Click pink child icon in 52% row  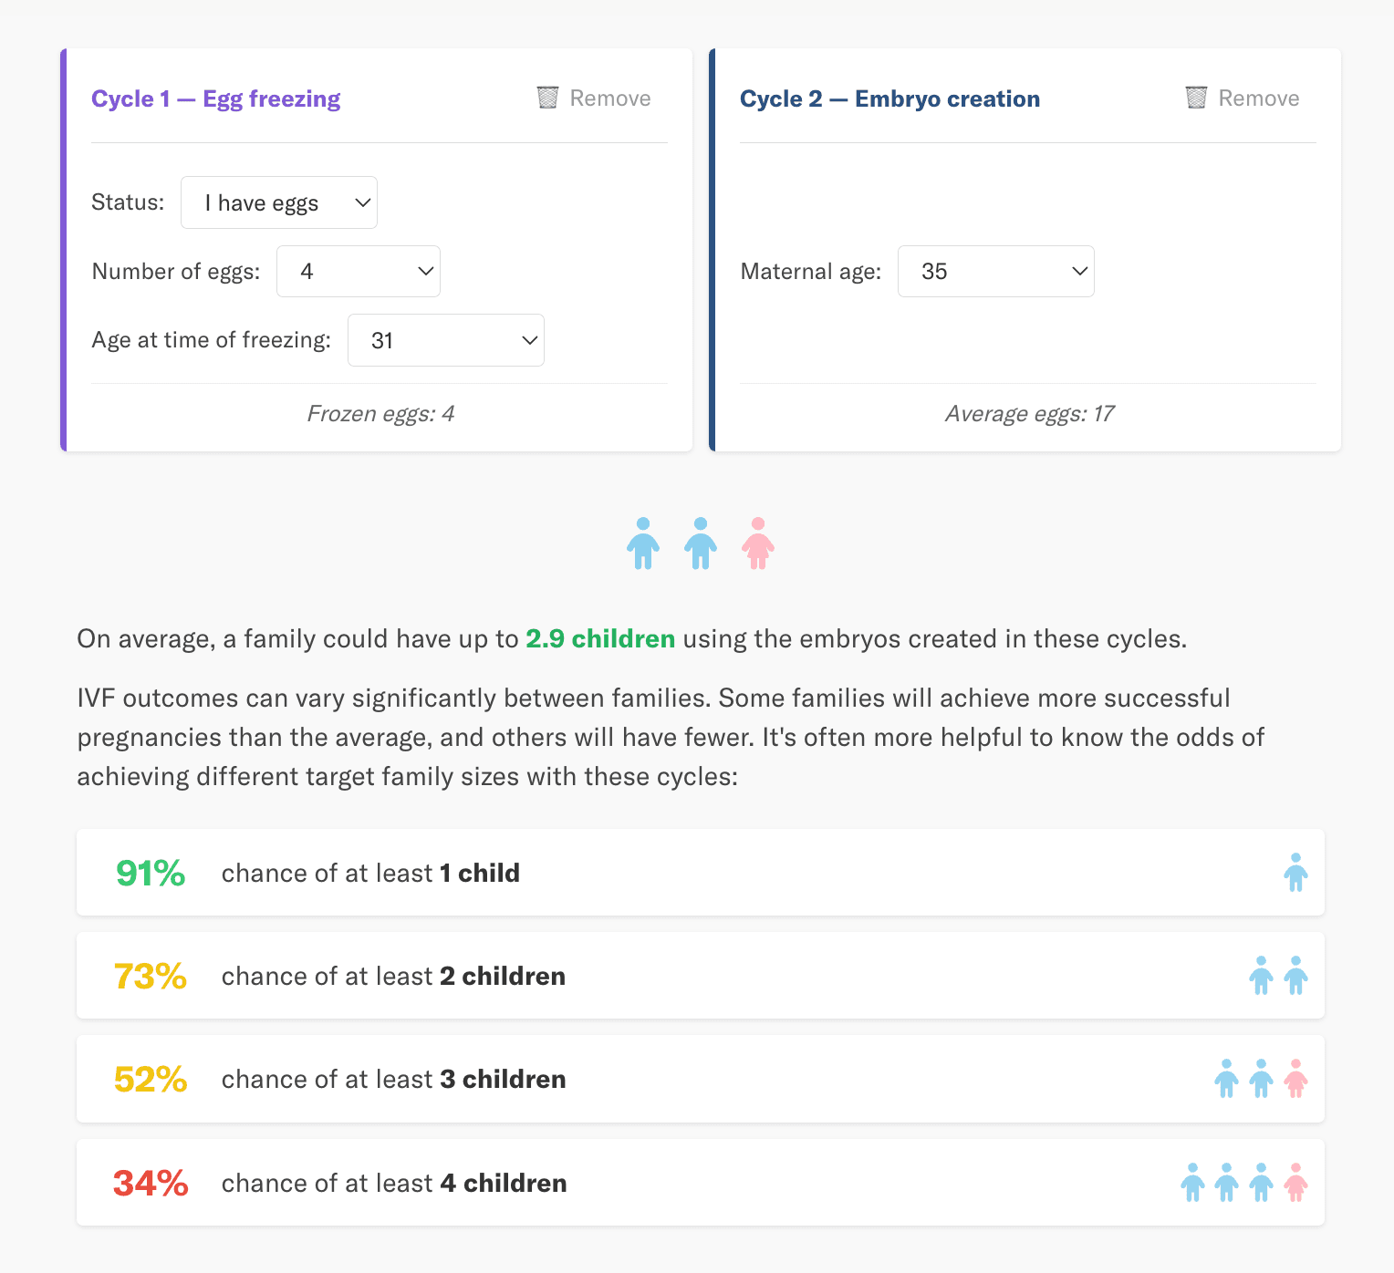click(x=1295, y=1079)
